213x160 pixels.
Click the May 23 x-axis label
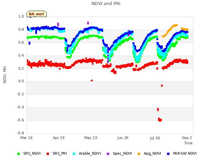(91, 138)
